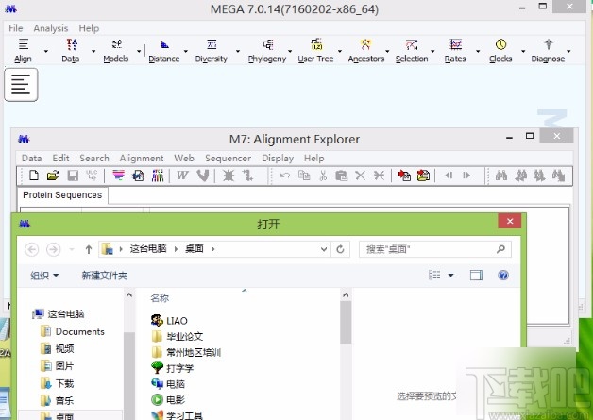Screen dimensions: 593x420
Task: Go up one folder level arrow
Action: click(x=89, y=249)
